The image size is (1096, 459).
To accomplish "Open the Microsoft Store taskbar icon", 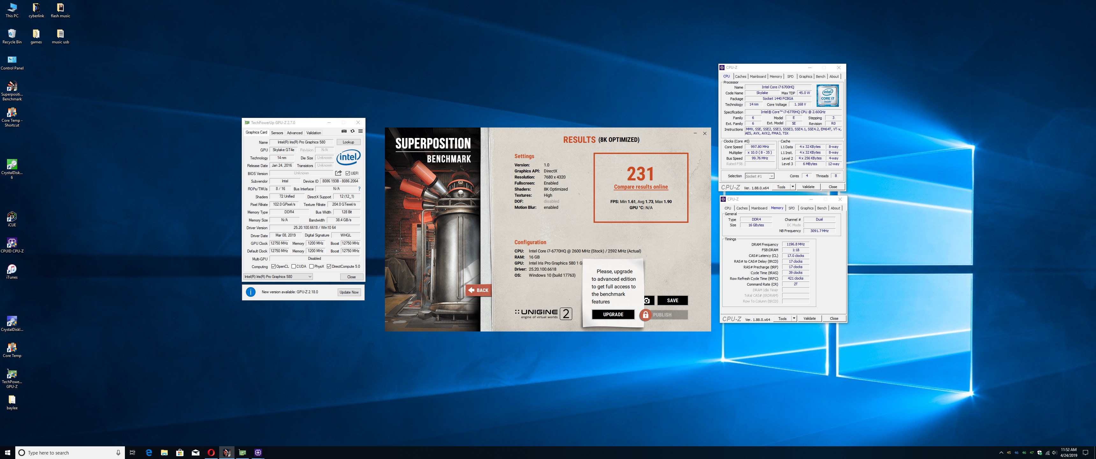I will click(180, 453).
